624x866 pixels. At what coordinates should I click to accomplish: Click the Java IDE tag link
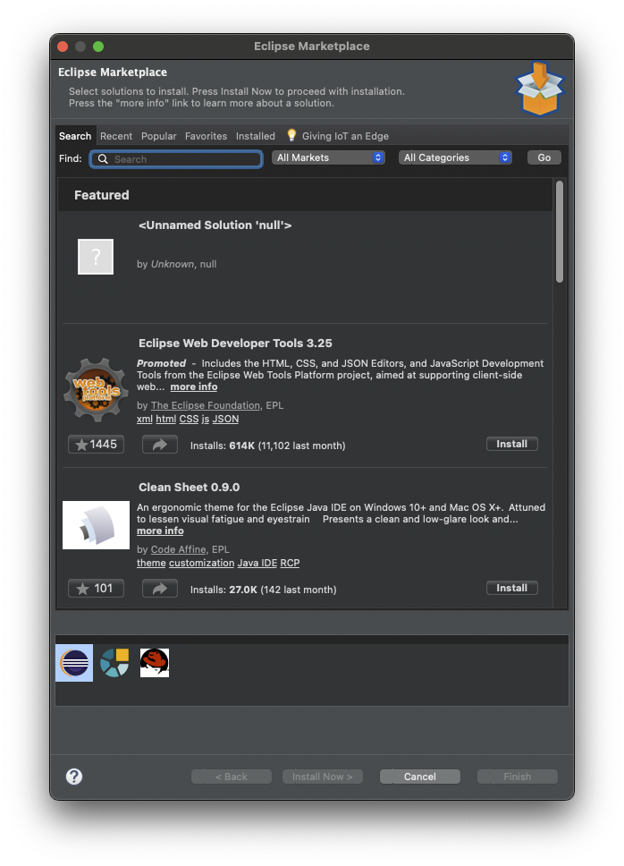pos(257,564)
